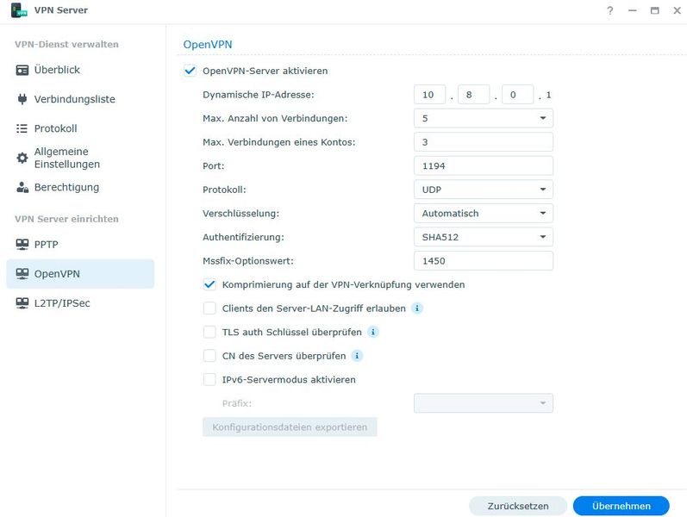This screenshot has height=517, width=687.
Task: Open the Authentifizierung SHA512 dropdown
Action: point(483,237)
